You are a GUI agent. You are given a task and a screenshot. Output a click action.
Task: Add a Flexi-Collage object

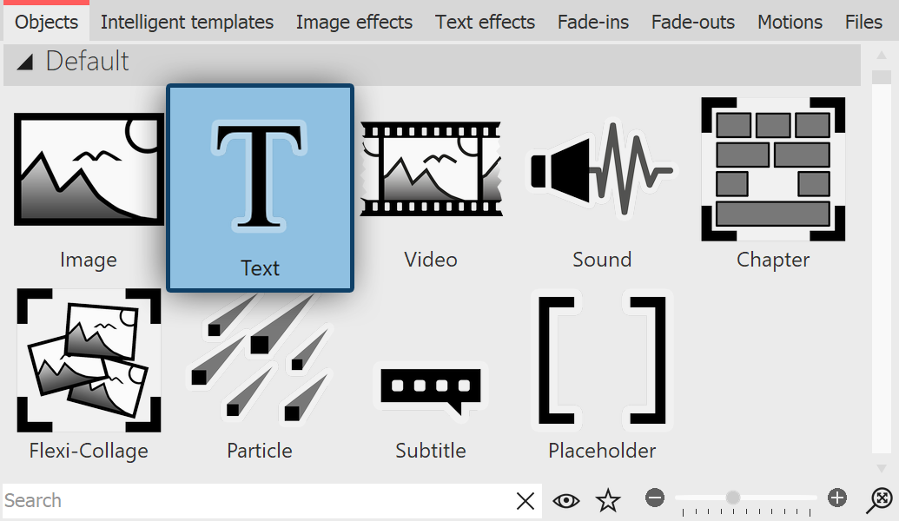click(x=88, y=360)
